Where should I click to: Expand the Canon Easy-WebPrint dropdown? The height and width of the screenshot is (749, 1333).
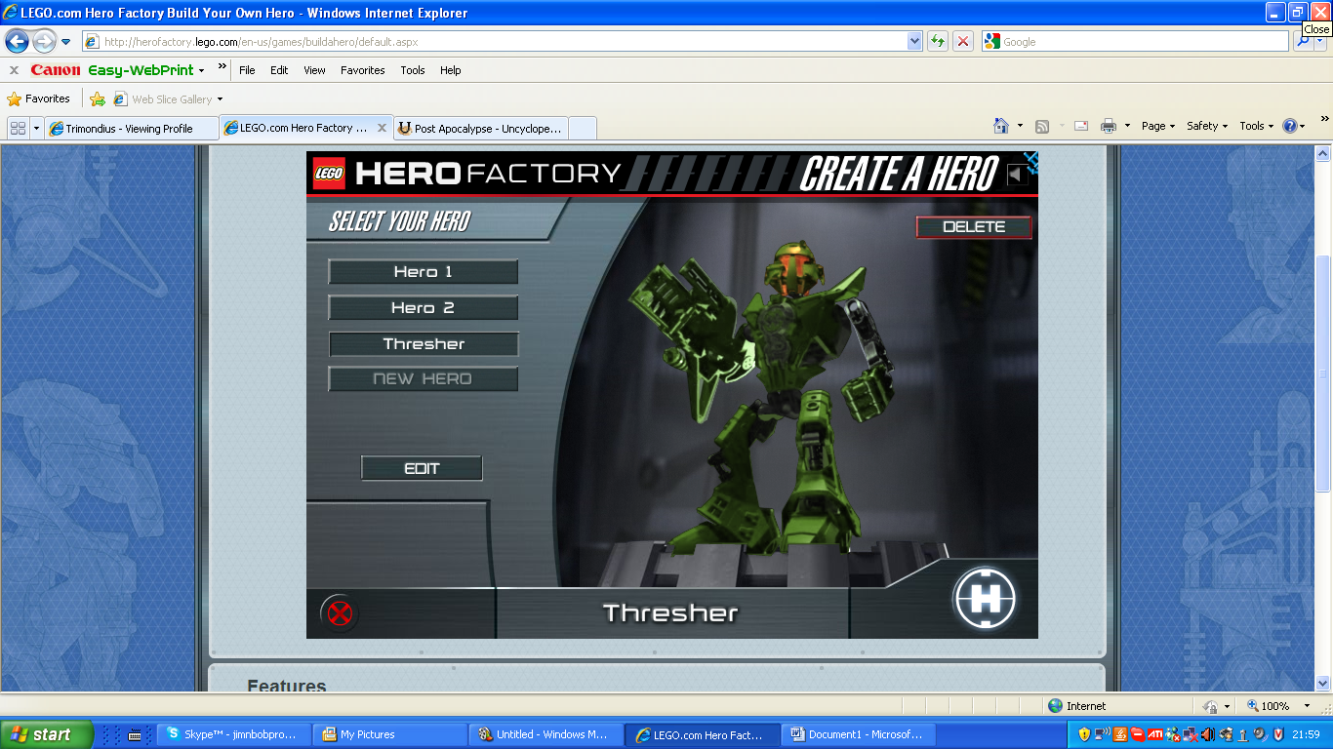pos(201,70)
